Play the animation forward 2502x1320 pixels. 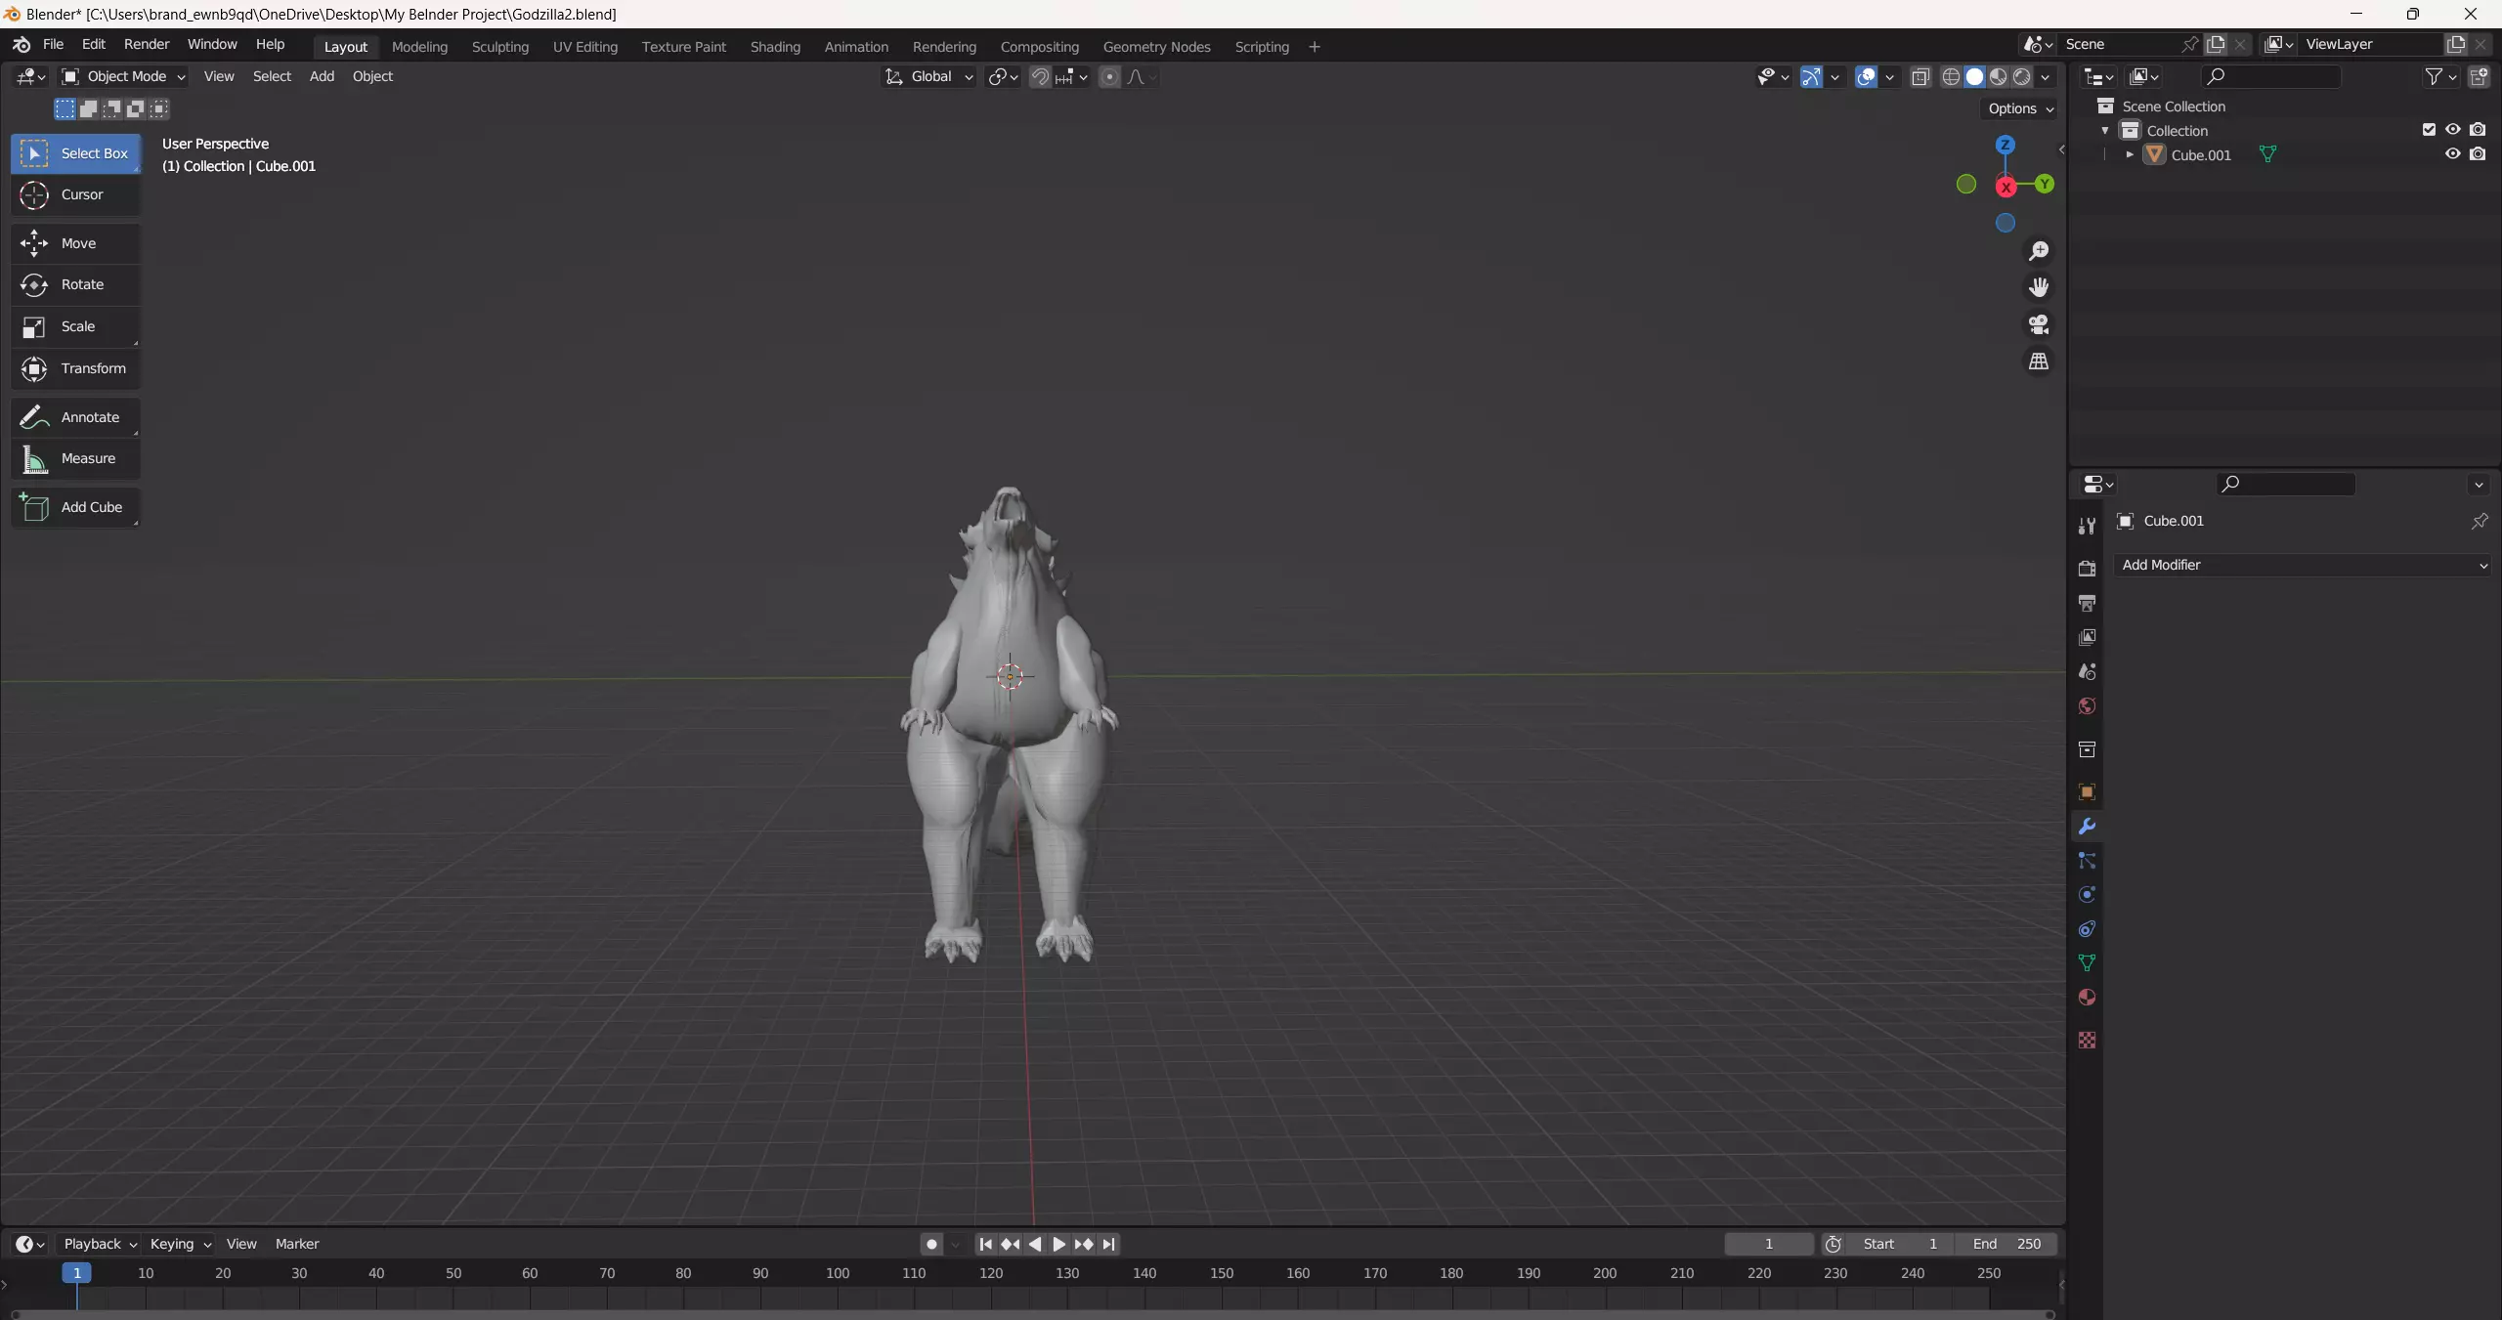1058,1244
